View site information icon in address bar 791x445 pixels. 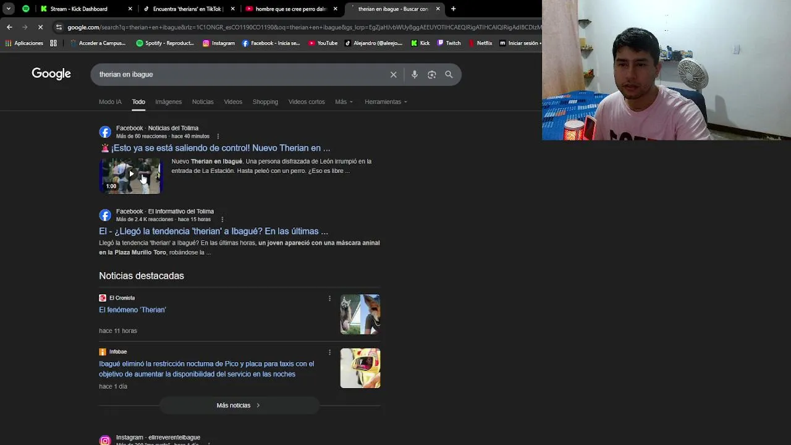(x=59, y=27)
